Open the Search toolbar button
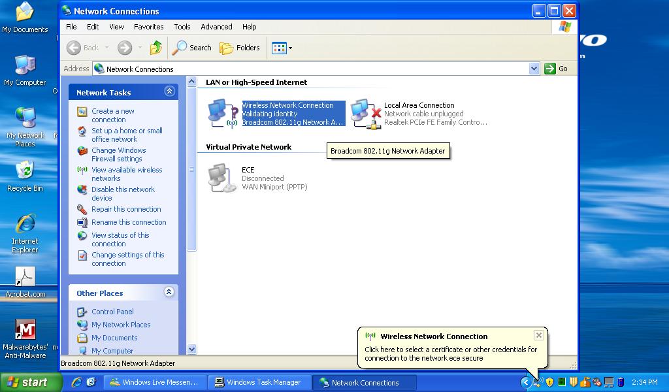Viewport: 669px width, 392px height. [191, 48]
